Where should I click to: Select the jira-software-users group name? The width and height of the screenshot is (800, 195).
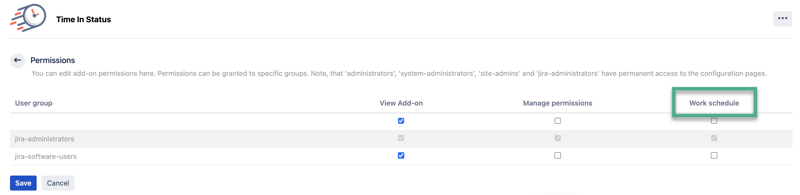coord(46,156)
